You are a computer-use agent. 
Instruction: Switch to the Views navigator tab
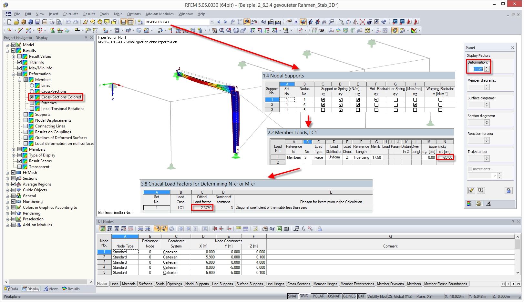click(51, 289)
